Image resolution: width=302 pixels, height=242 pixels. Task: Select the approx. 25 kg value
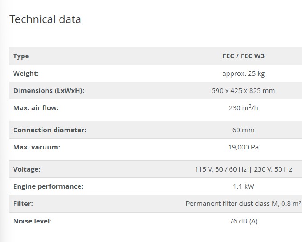pos(243,73)
